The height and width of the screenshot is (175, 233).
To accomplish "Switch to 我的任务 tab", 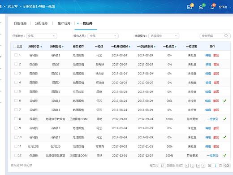I will pos(20,23).
